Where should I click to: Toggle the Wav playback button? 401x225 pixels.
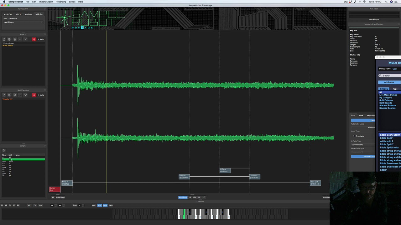click(99, 205)
